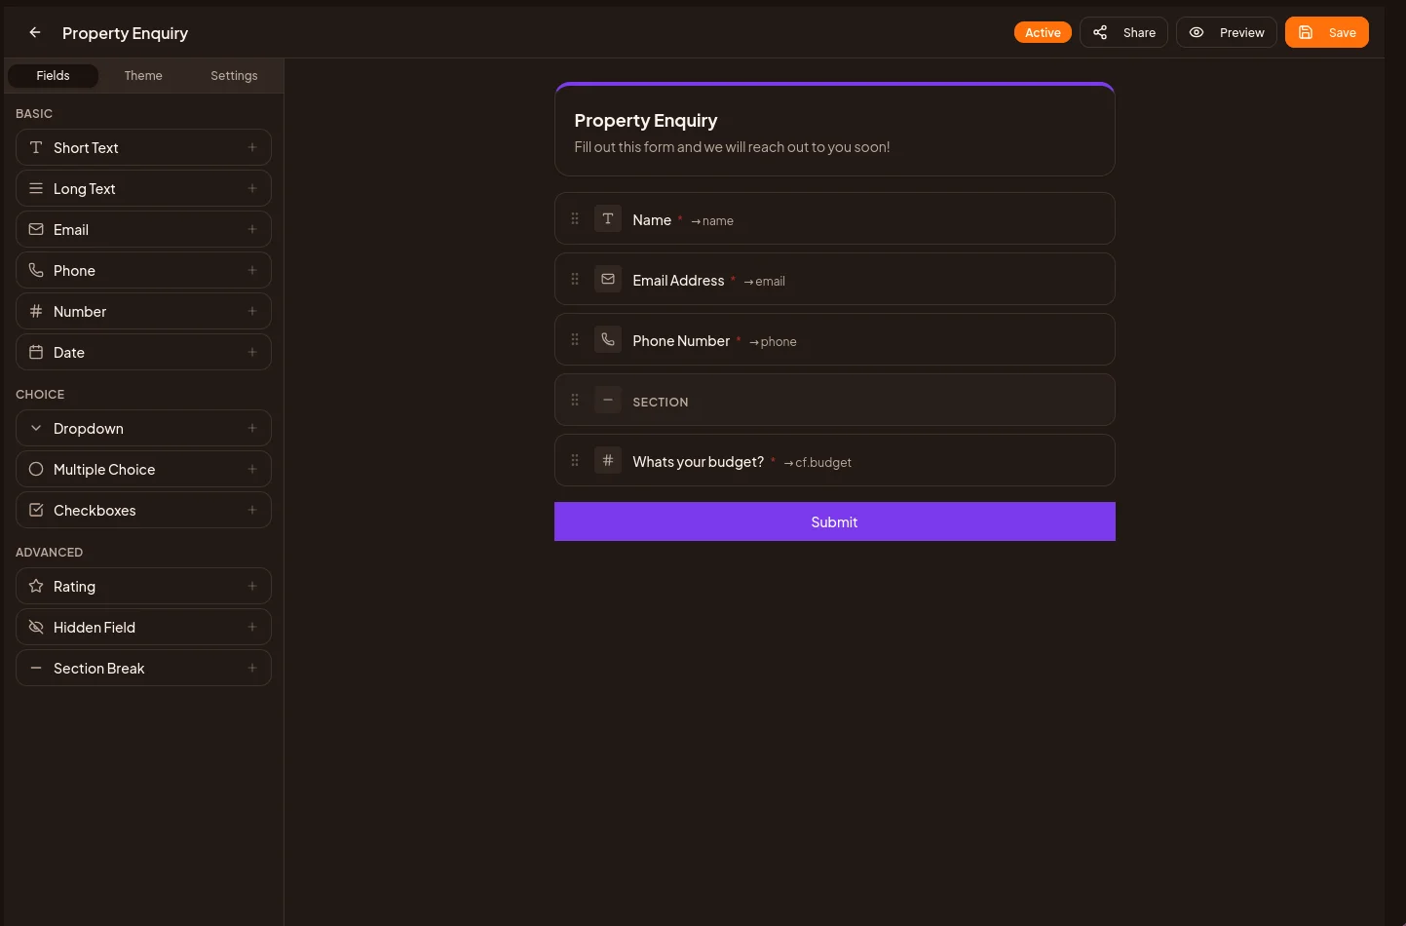Click plus icon on Long Text field

tap(252, 188)
